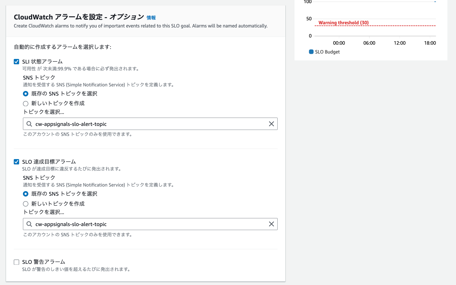
Task: Select 既存の SNS トピックを選択 under SLO 達成目標アラーム
Action: click(x=26, y=194)
